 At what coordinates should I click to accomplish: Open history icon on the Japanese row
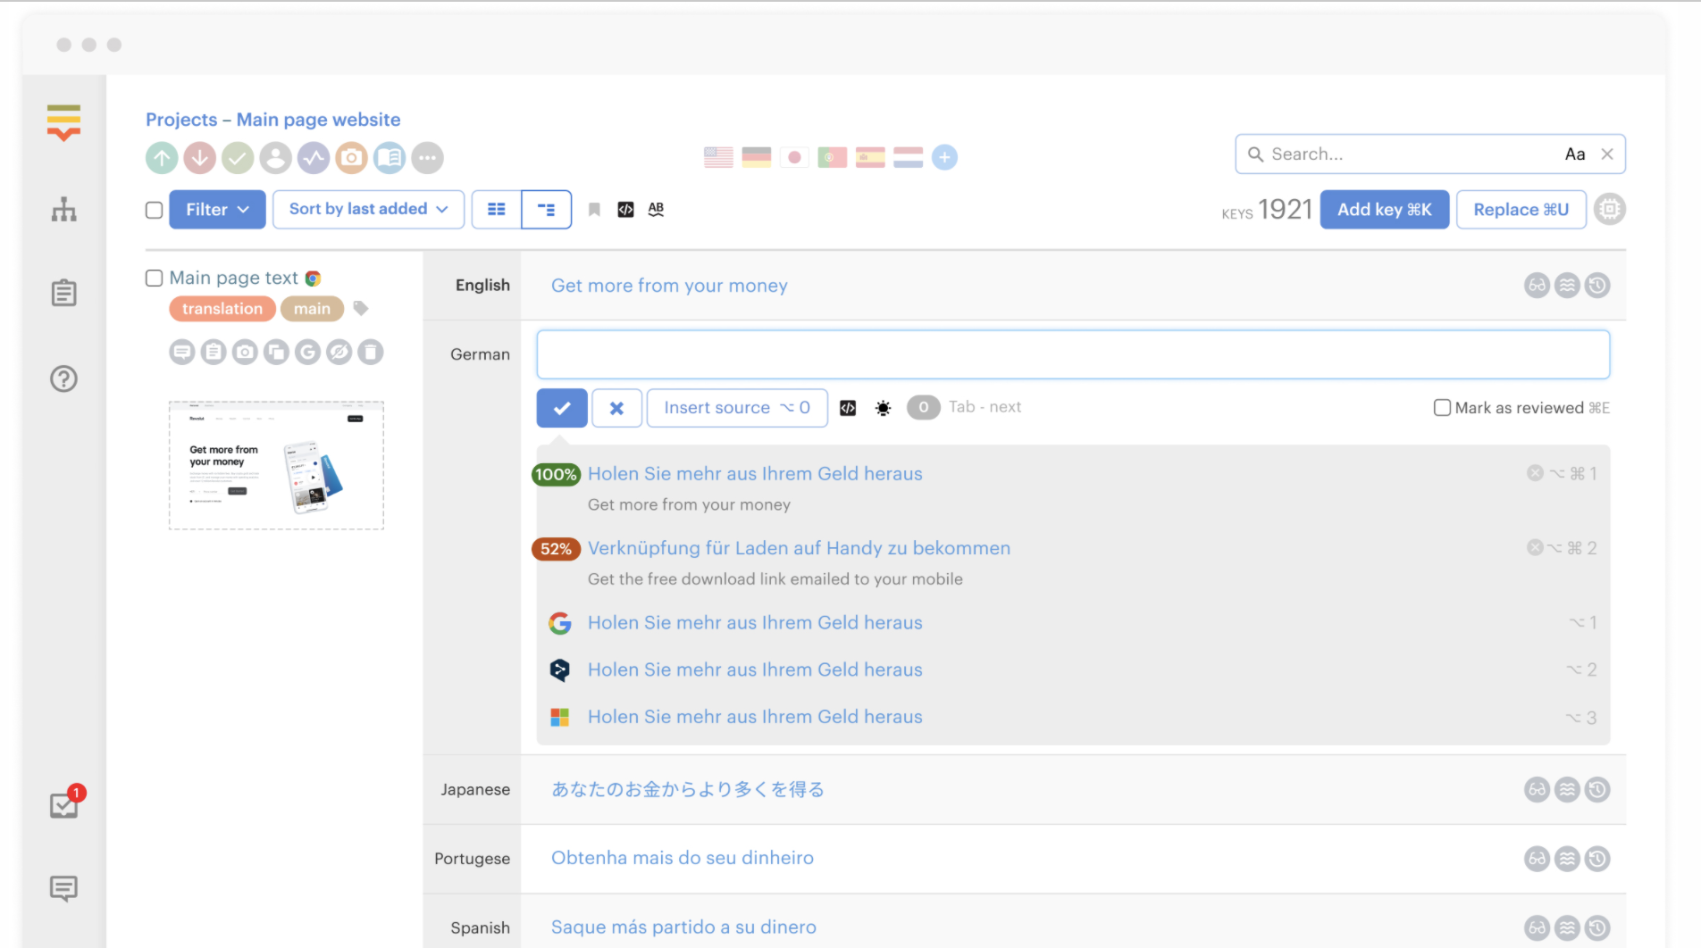point(1597,790)
